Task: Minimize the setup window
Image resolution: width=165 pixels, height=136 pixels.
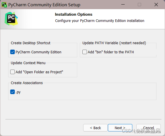Action: click(x=123, y=5)
